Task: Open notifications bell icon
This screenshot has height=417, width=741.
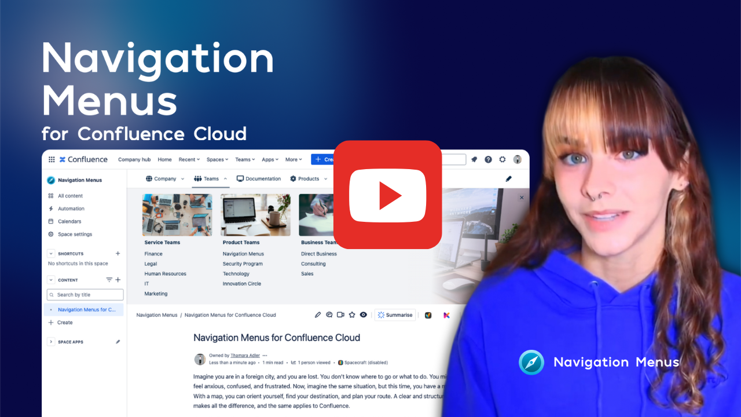Action: tap(475, 159)
